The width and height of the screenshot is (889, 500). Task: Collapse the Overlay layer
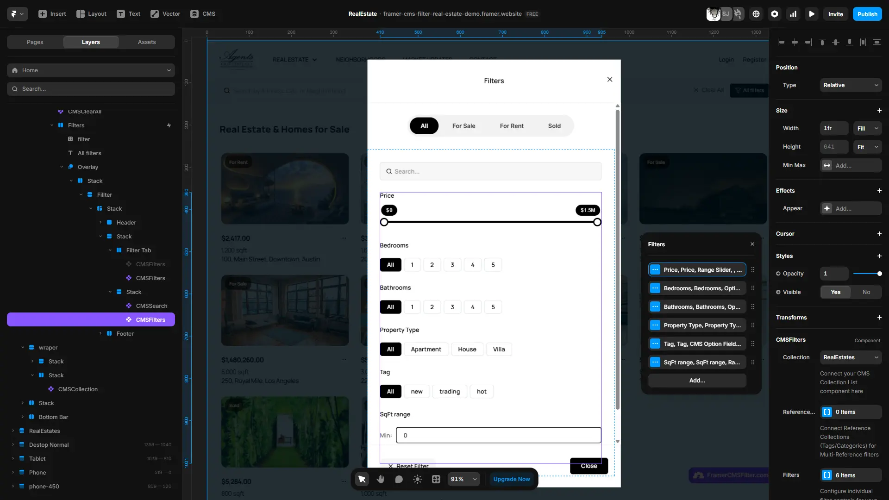point(62,167)
